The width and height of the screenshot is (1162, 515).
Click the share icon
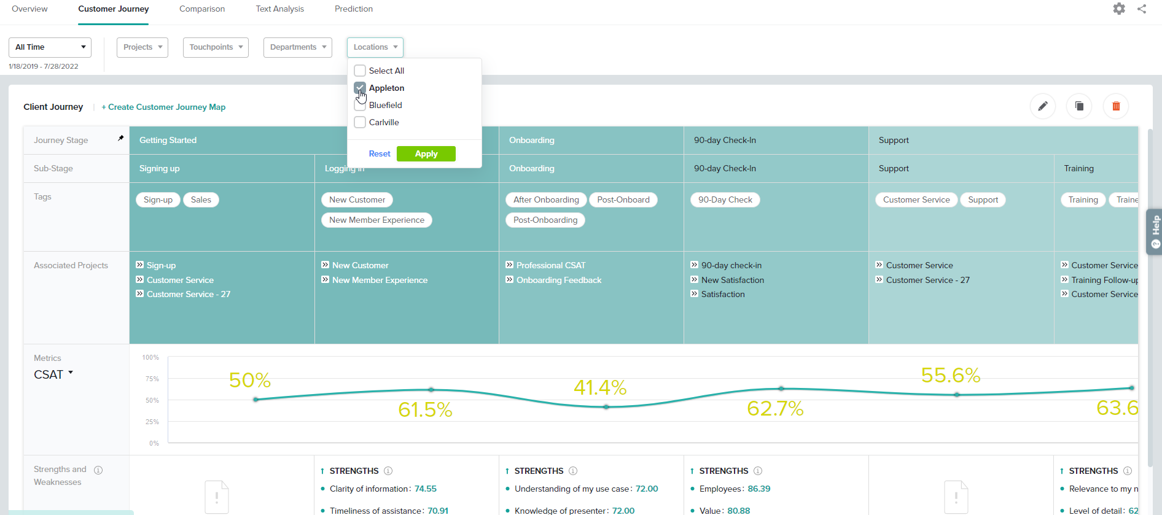point(1142,9)
